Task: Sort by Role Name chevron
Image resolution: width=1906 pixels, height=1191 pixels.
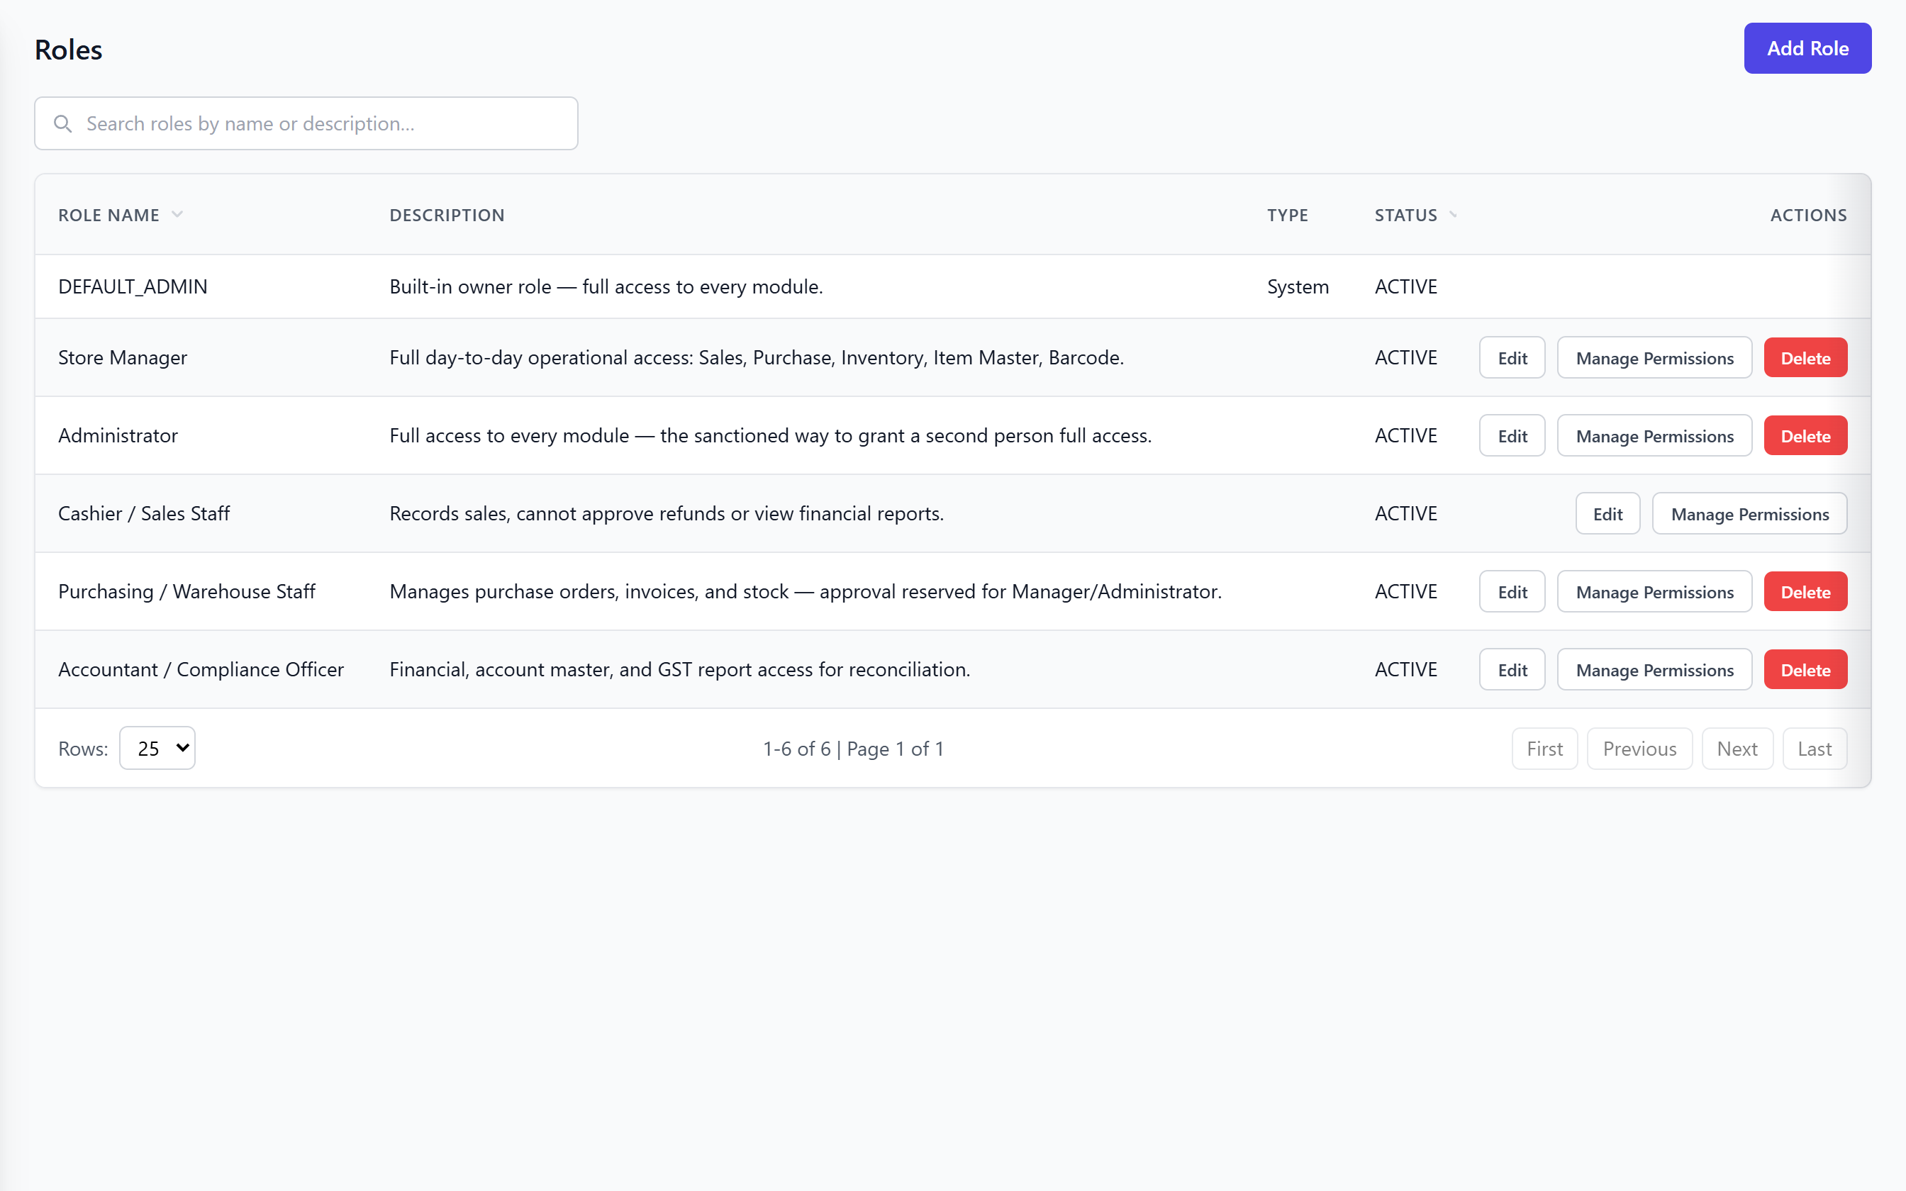Action: [x=177, y=214]
